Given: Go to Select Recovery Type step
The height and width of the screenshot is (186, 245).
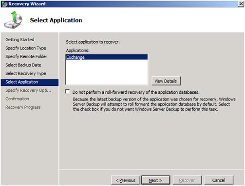Looking at the screenshot, I should (26, 73).
